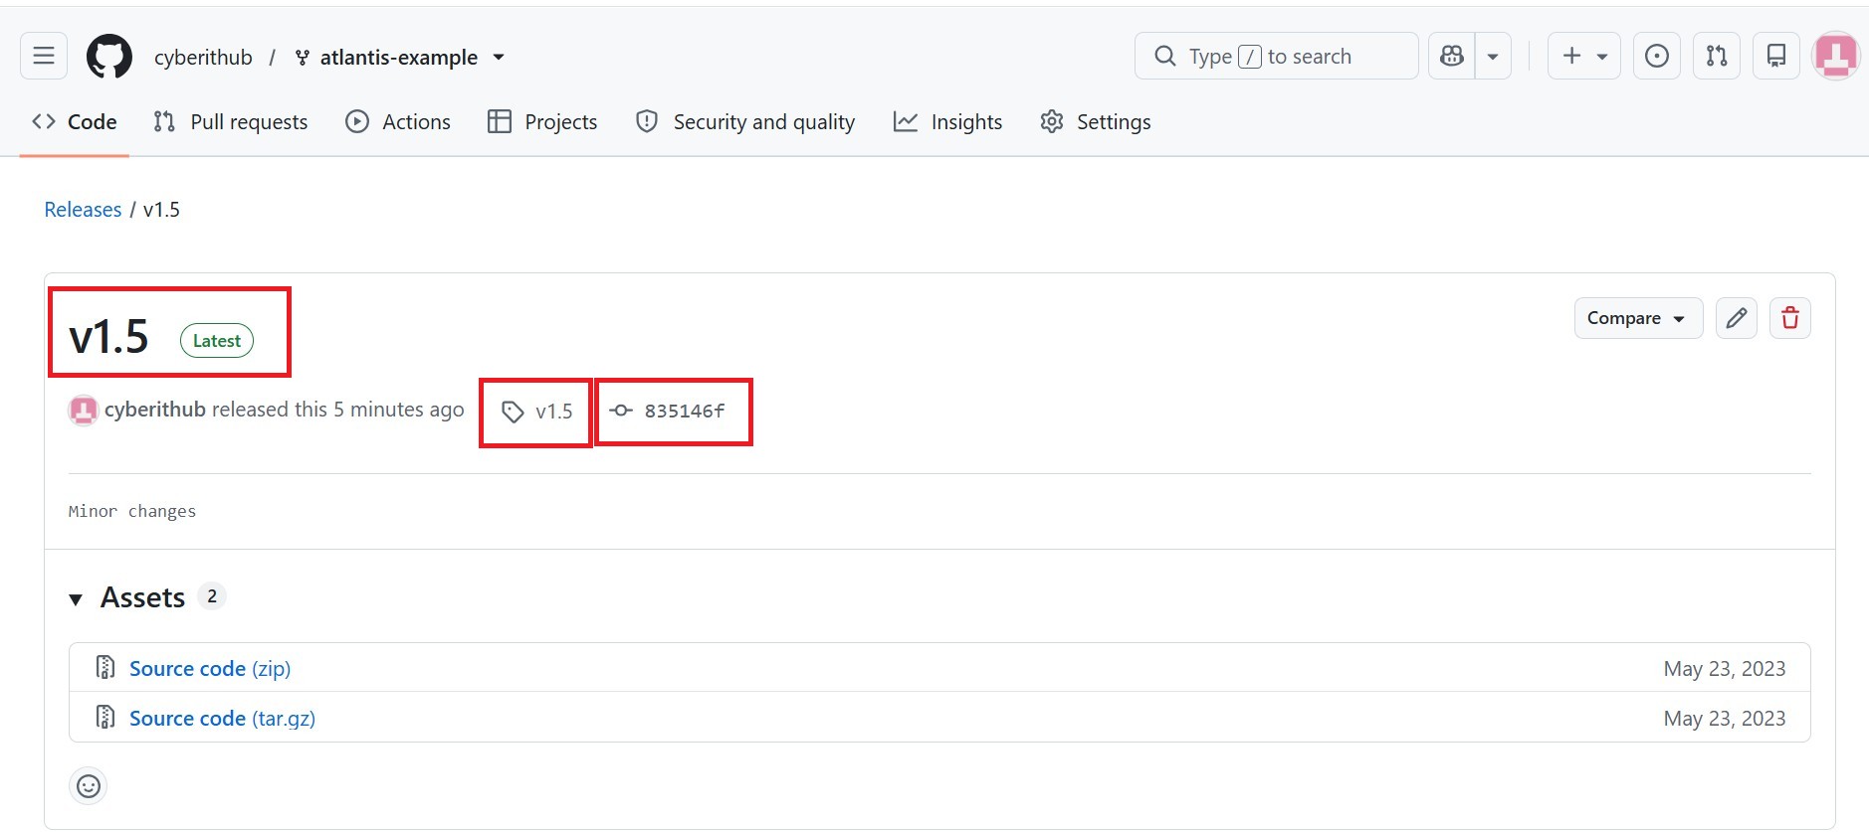
Task: Click the released 5 minutes ago text
Action: [x=338, y=410]
